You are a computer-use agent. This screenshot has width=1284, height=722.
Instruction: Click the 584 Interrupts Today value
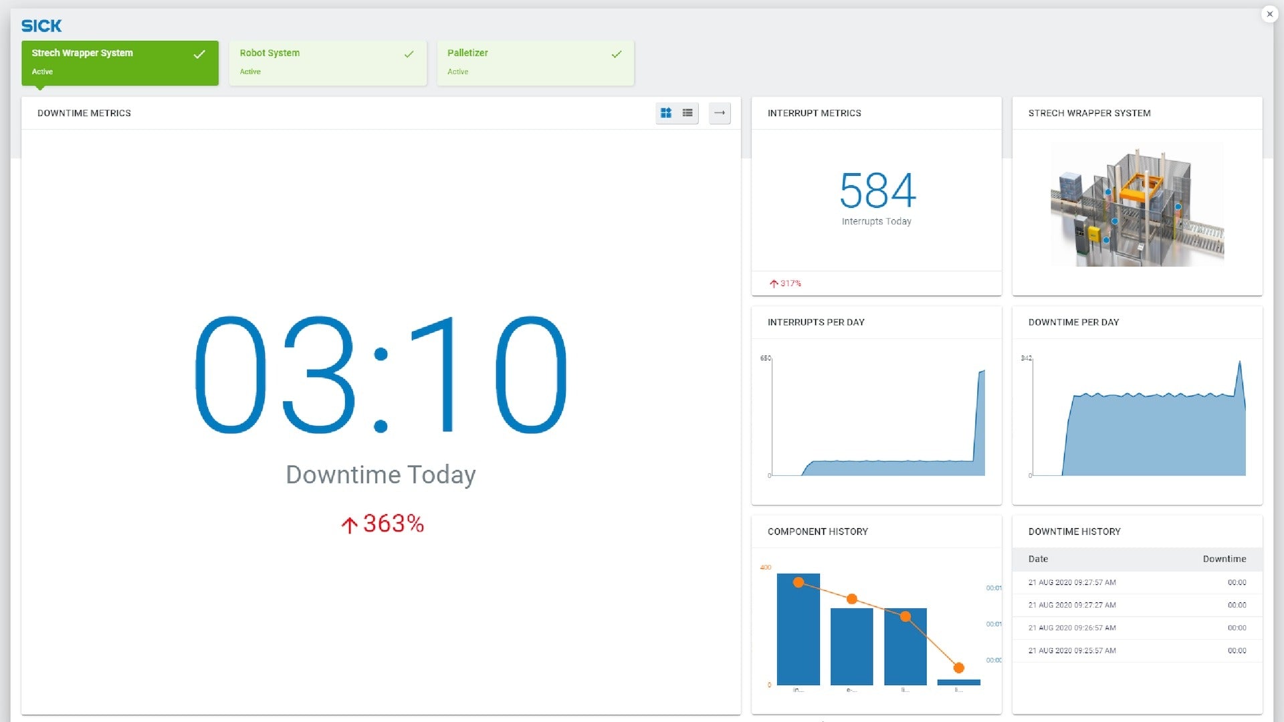coord(877,191)
